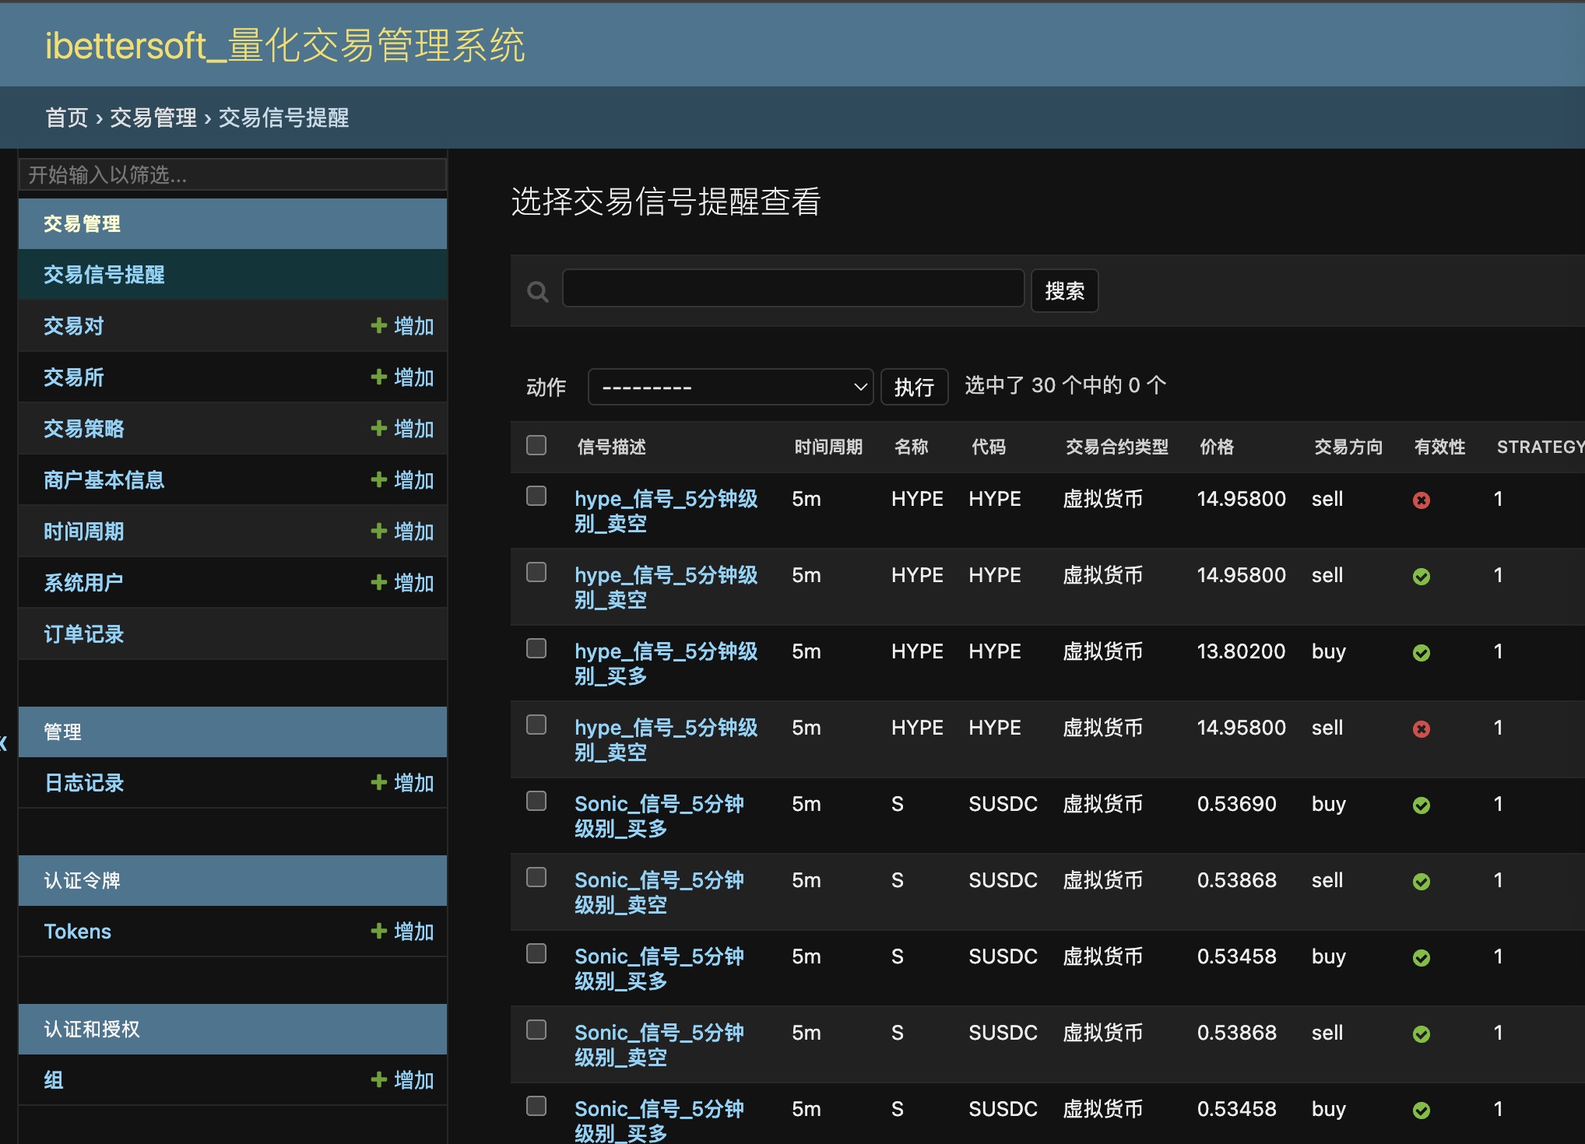Click the plus icon next to 组

tap(379, 1079)
